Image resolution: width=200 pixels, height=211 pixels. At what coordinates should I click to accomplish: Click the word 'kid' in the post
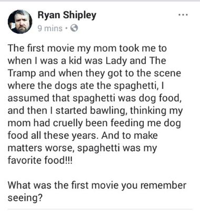(75, 61)
